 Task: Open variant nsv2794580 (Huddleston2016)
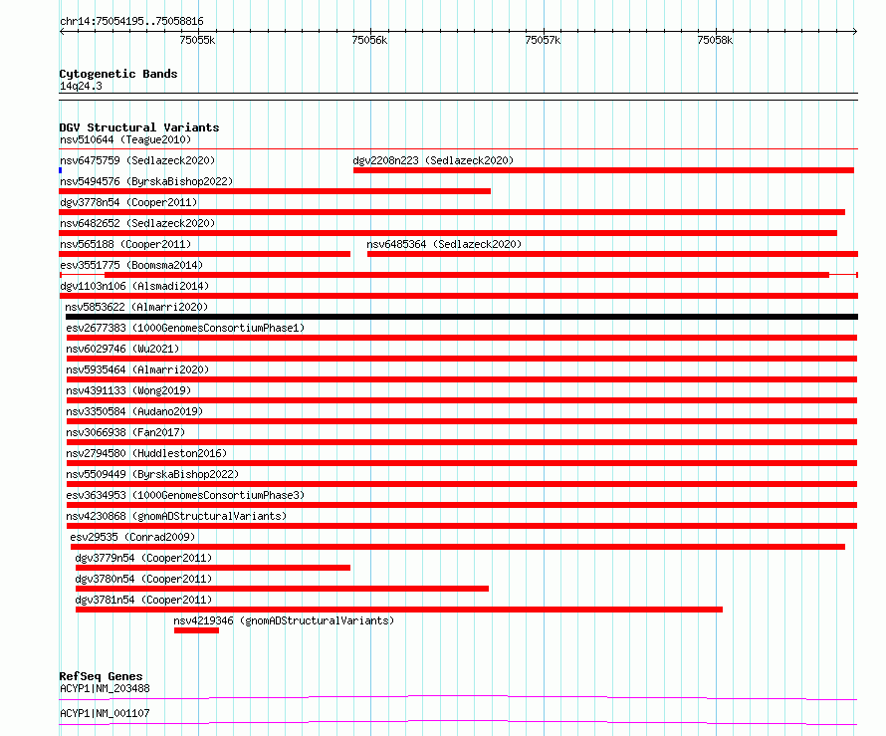(x=146, y=453)
